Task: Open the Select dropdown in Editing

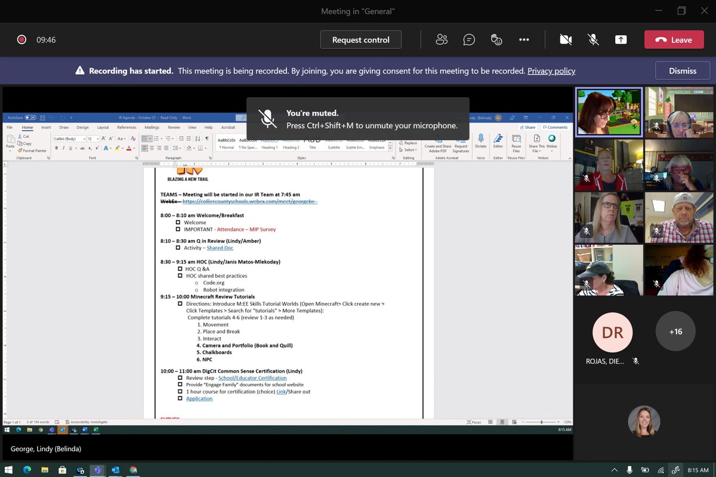Action: [x=408, y=150]
